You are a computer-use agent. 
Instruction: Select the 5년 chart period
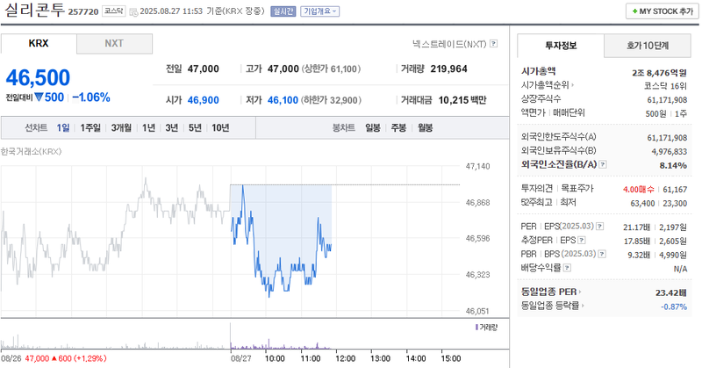coord(195,127)
